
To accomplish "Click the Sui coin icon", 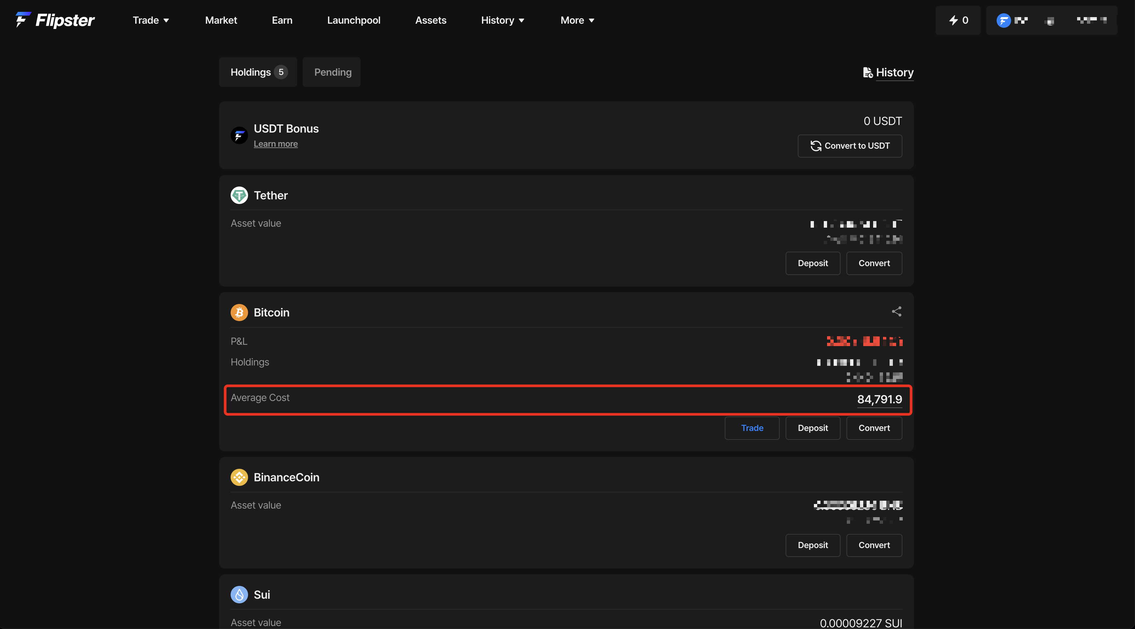I will pos(239,594).
